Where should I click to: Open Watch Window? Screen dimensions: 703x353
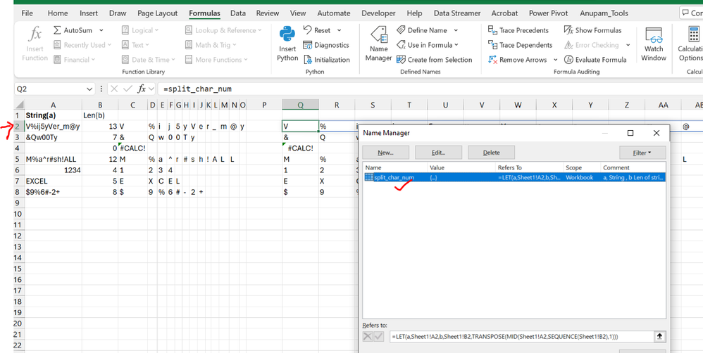click(x=654, y=44)
